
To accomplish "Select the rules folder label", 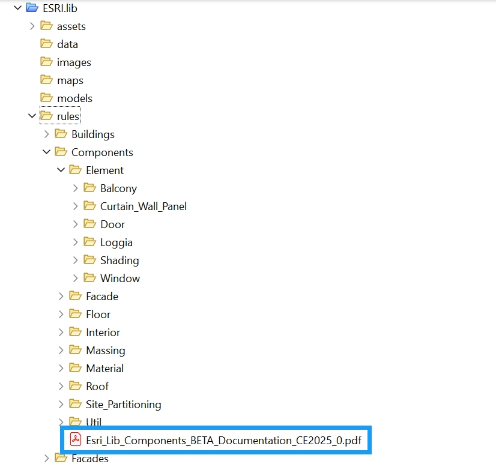I will pyautogui.click(x=68, y=116).
